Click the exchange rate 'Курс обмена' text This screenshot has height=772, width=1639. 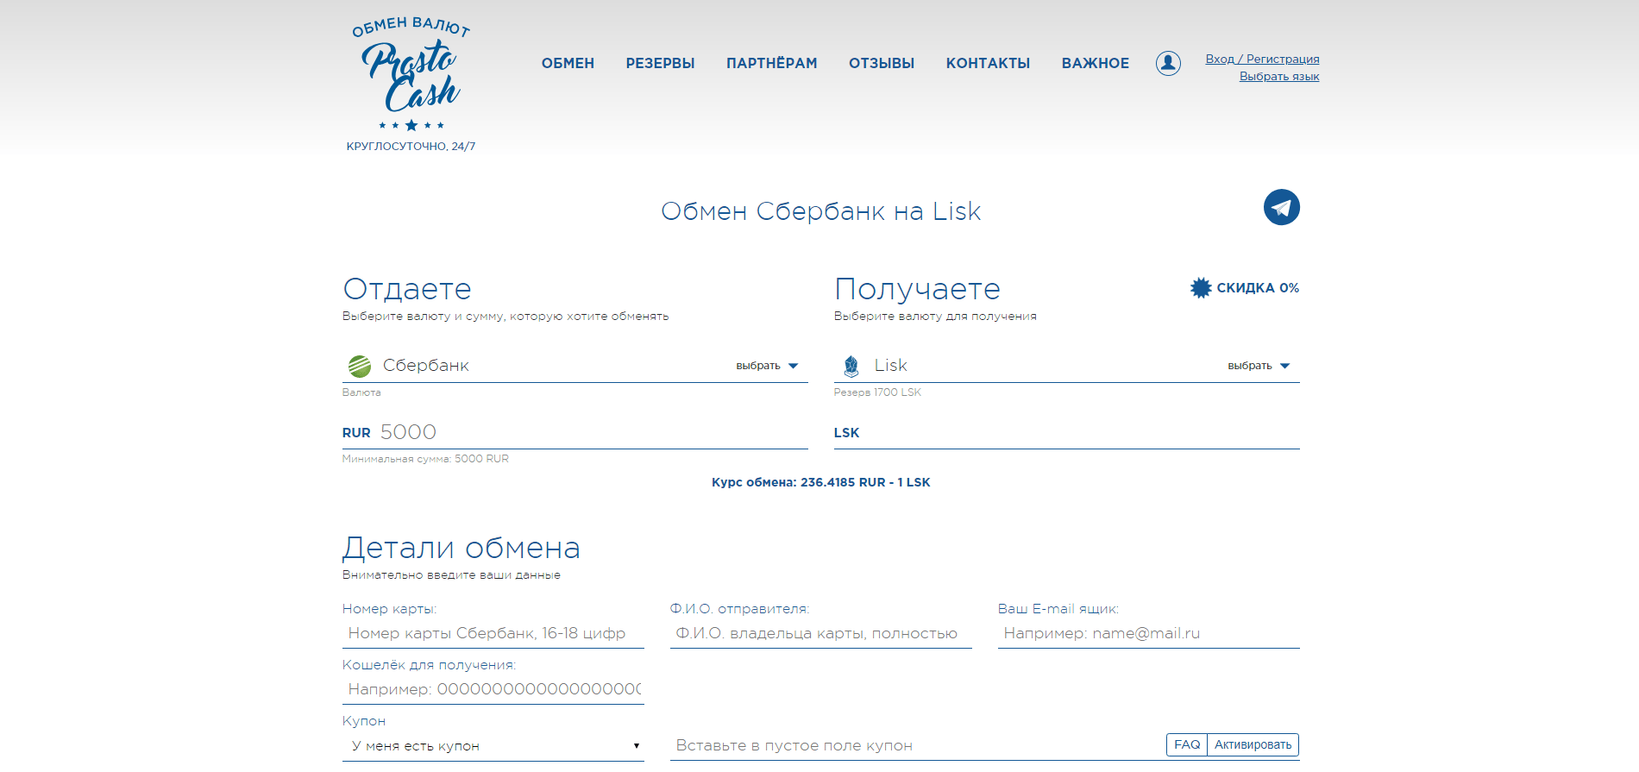[x=821, y=482]
